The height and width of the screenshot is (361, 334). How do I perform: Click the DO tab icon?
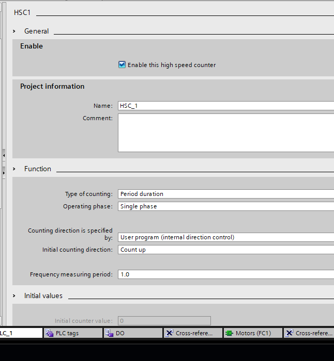(110, 333)
